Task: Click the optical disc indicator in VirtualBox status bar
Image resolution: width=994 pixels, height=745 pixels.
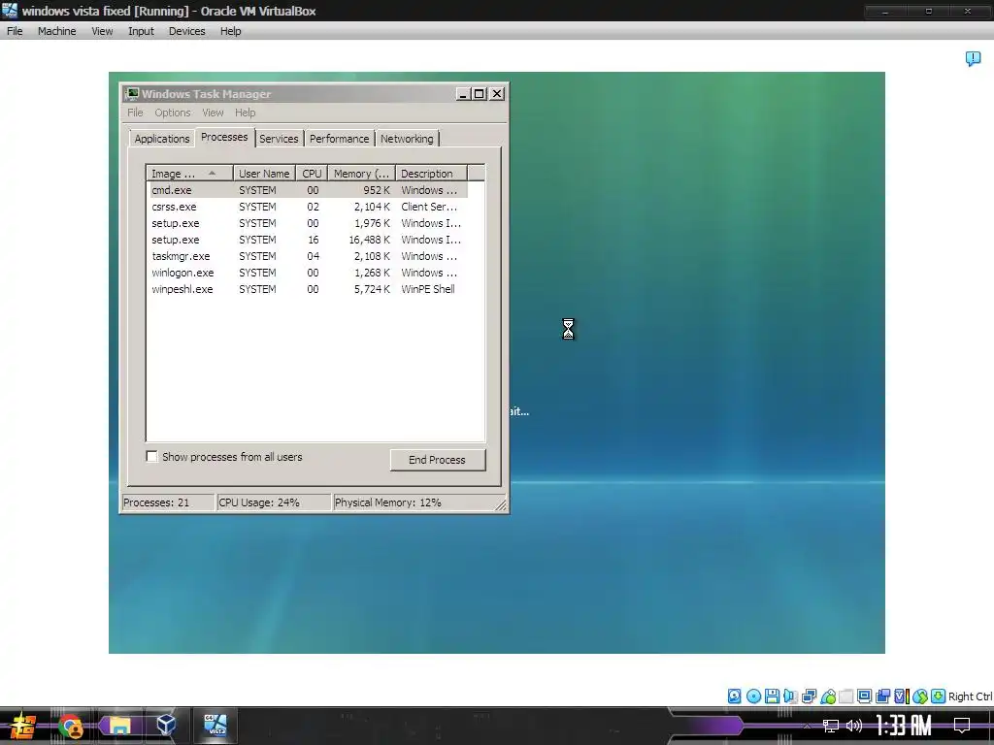Action: point(753,696)
